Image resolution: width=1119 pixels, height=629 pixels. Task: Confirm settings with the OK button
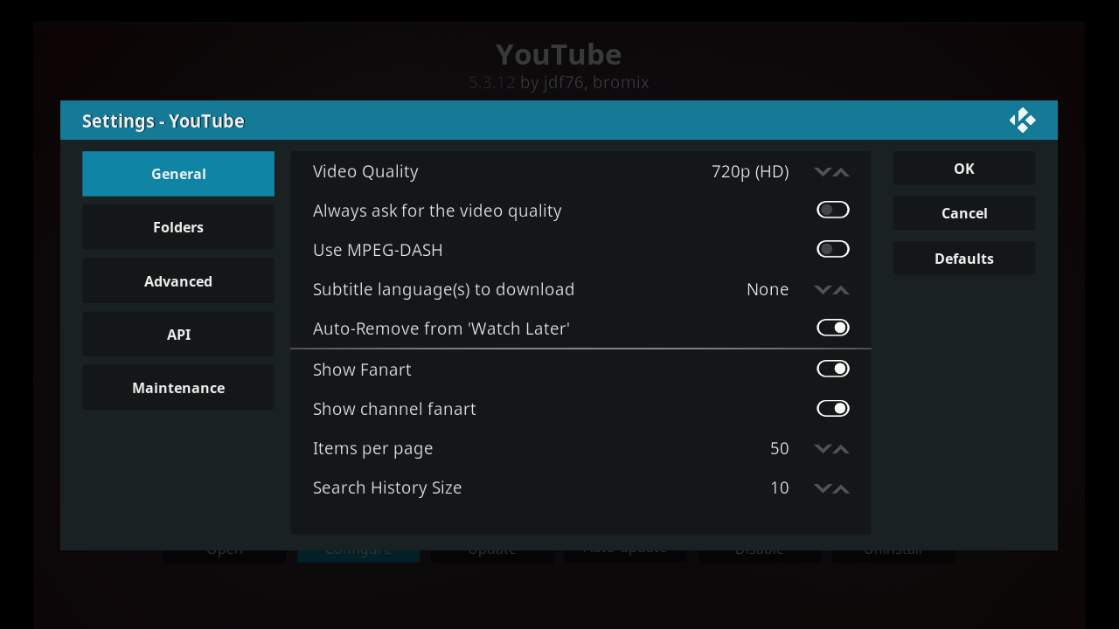tap(963, 168)
